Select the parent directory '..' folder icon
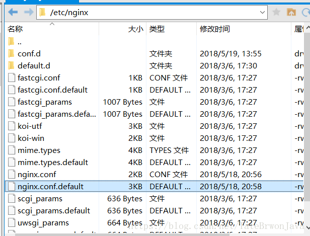This screenshot has width=310, height=236. (11, 41)
